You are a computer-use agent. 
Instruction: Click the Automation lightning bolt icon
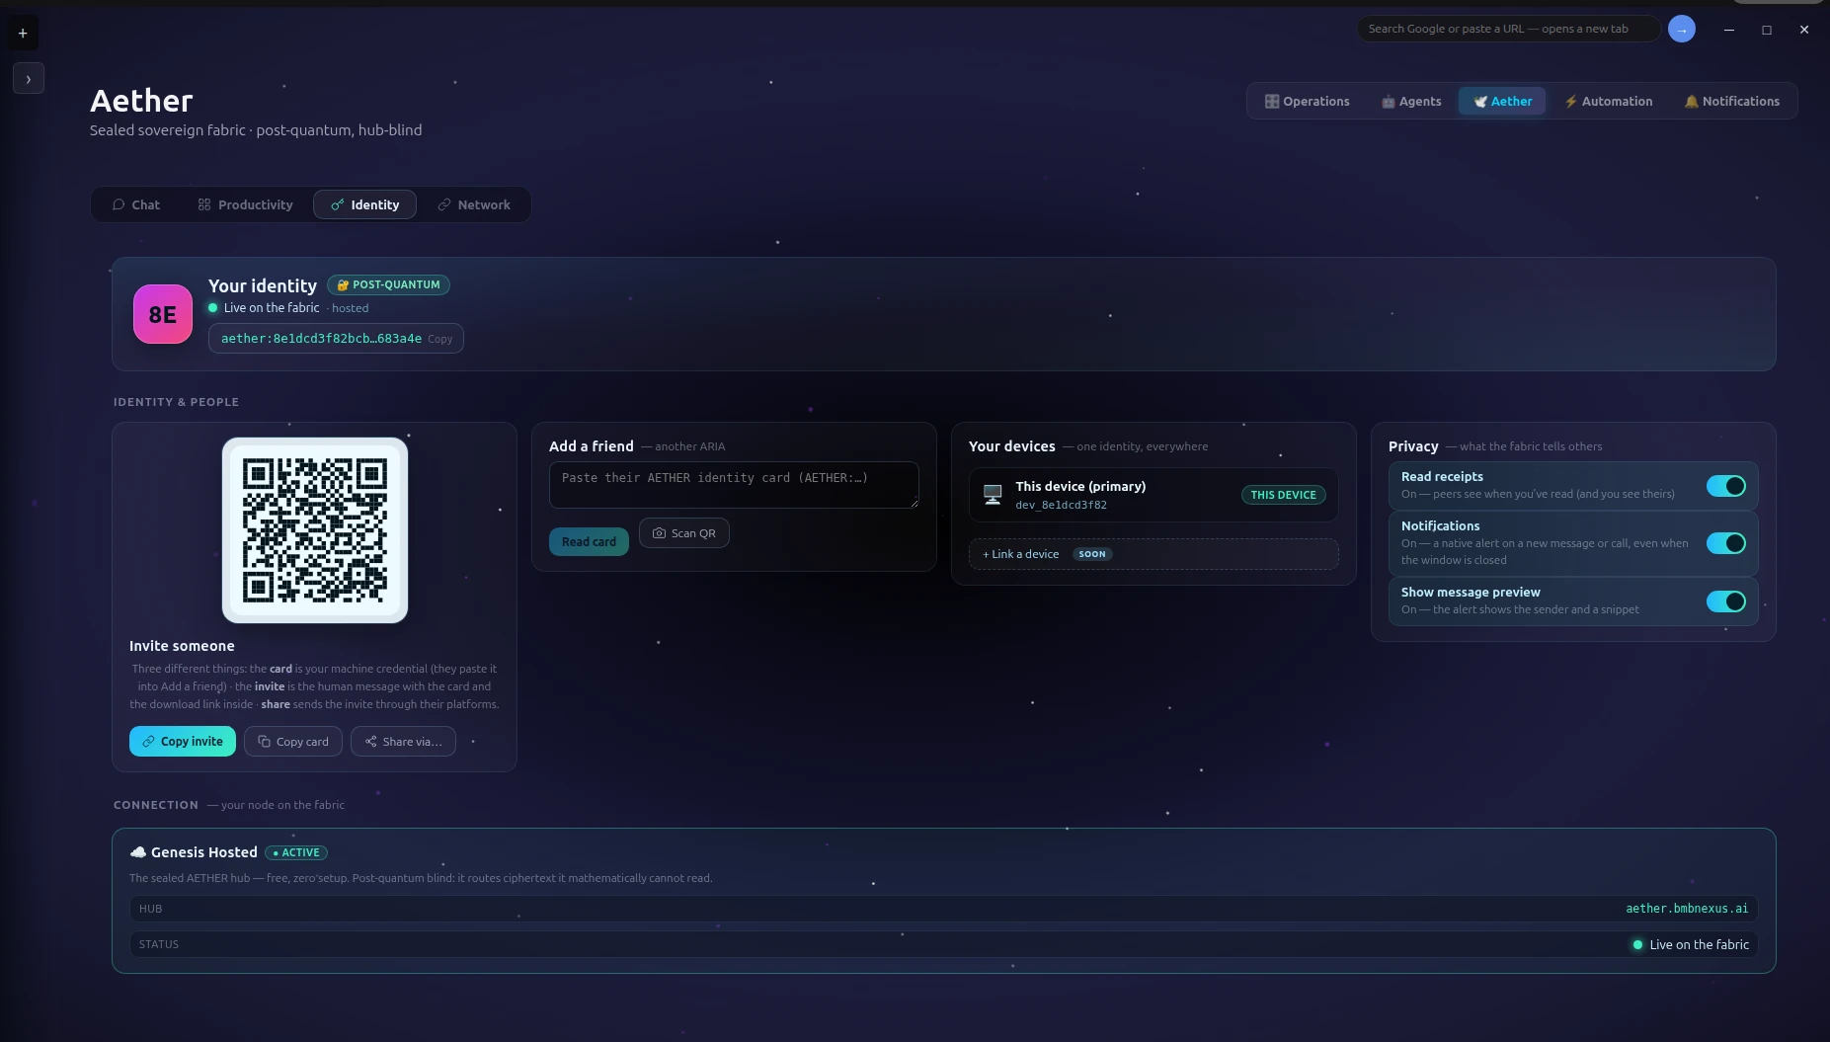coord(1570,101)
